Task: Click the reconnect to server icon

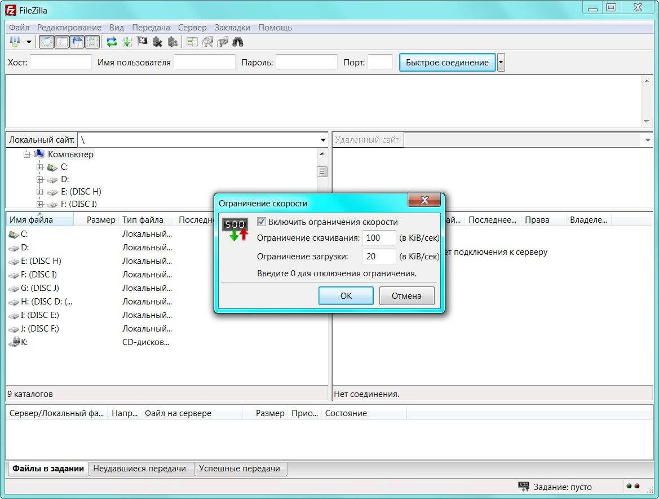Action: click(x=173, y=42)
